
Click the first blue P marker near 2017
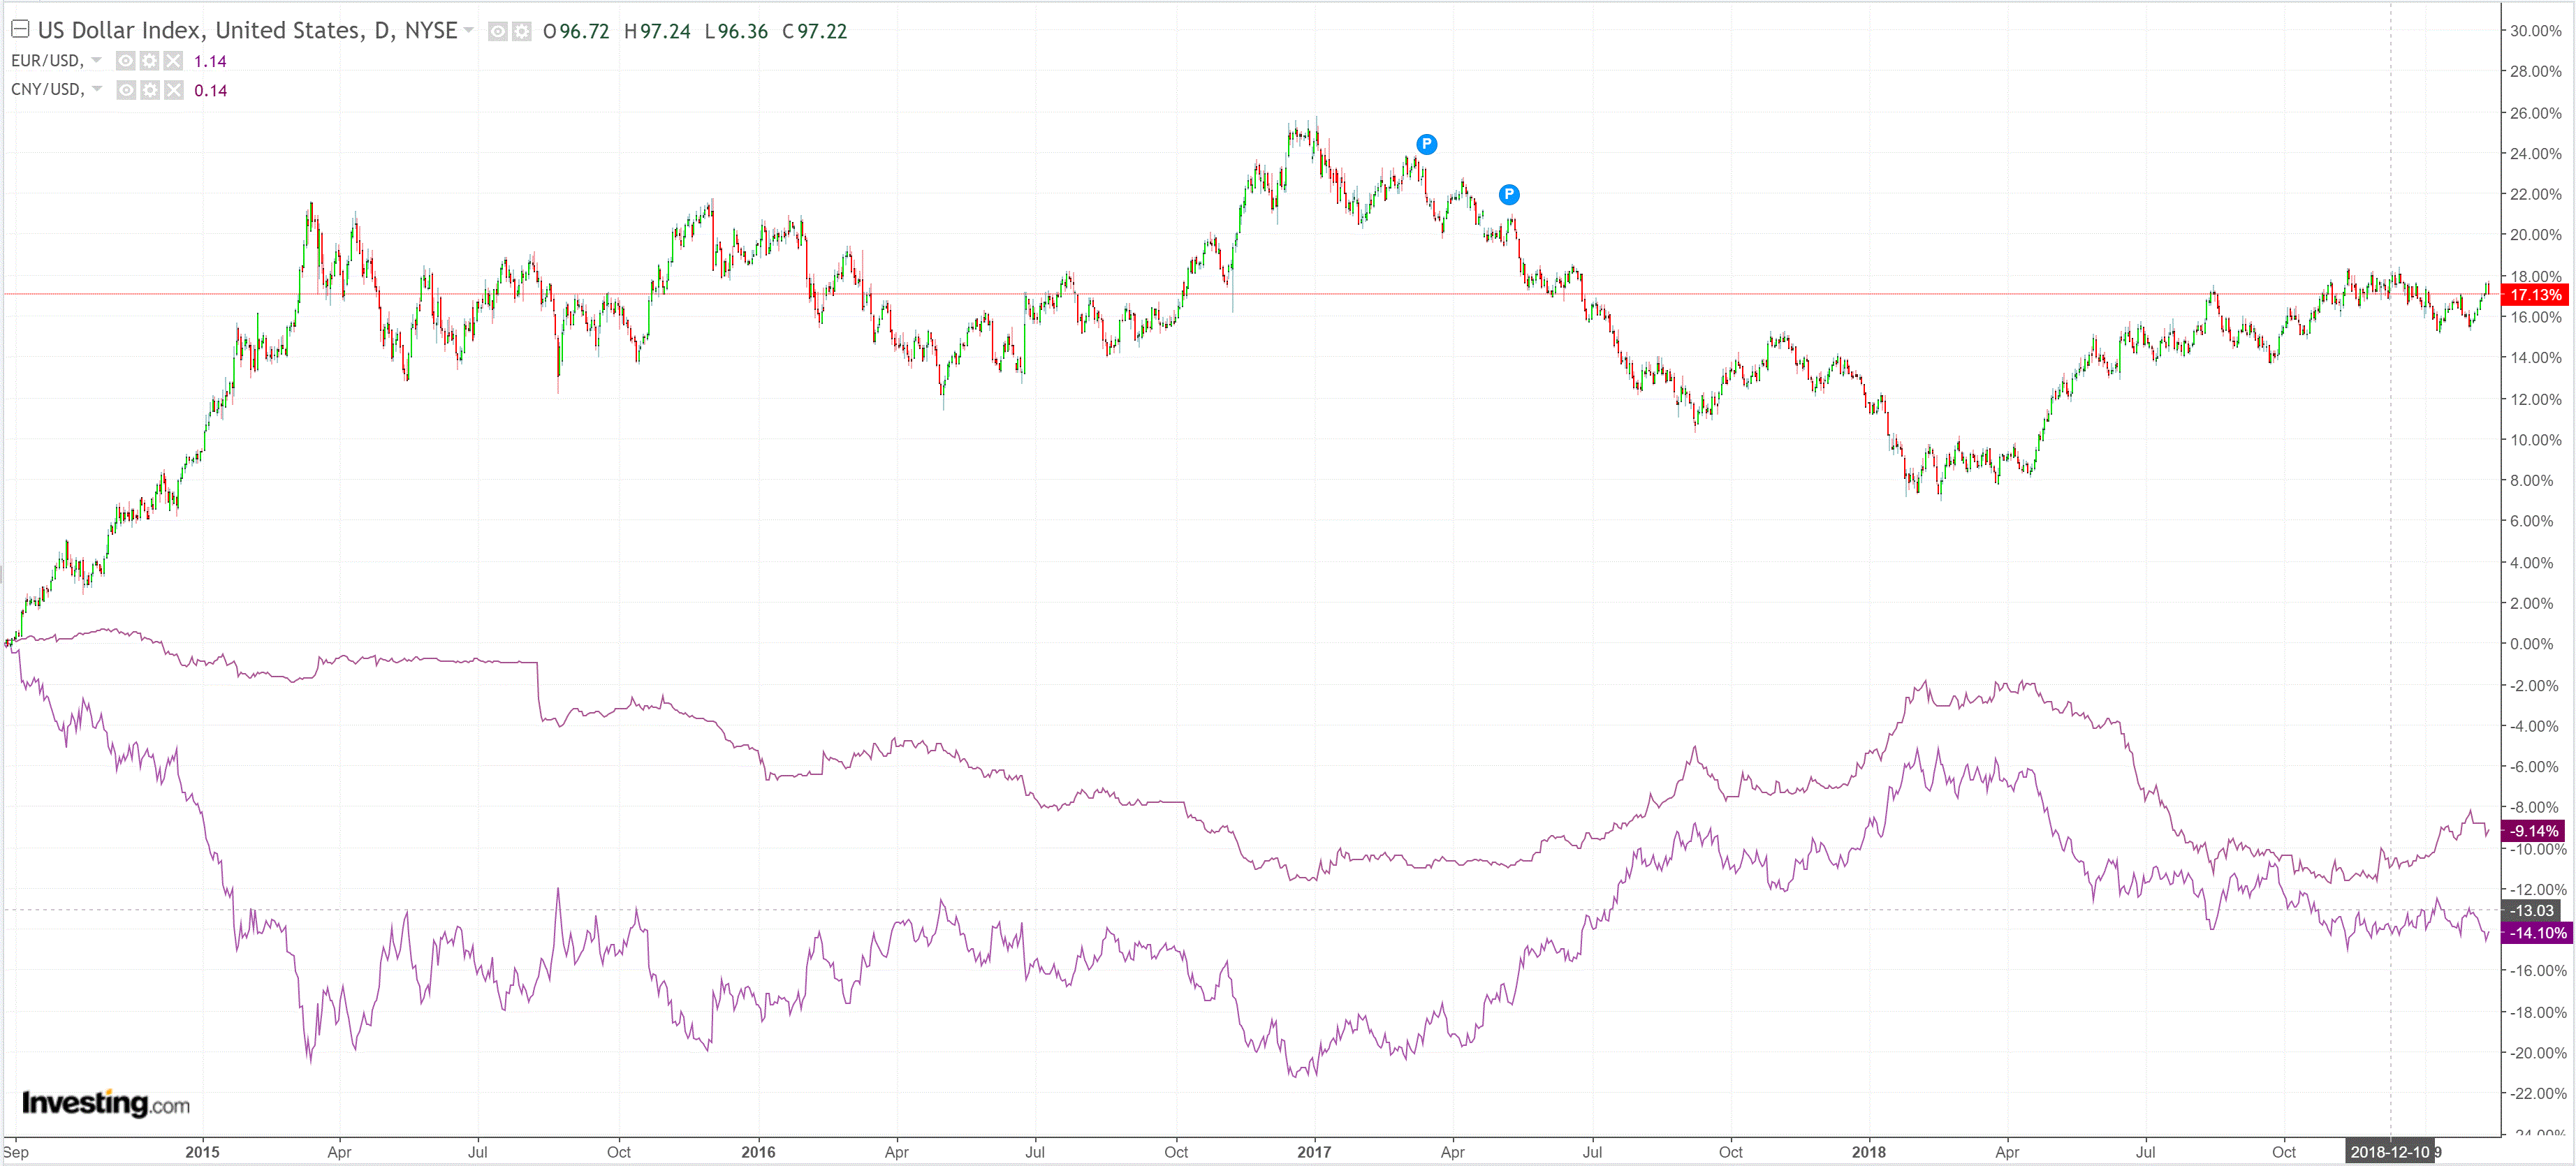point(1427,144)
